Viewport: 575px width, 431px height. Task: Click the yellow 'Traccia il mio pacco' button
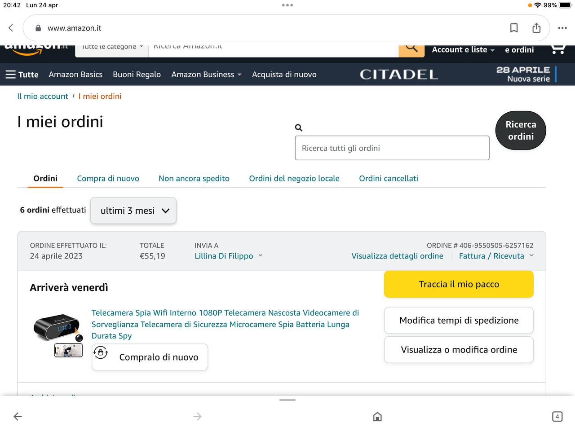tap(459, 284)
